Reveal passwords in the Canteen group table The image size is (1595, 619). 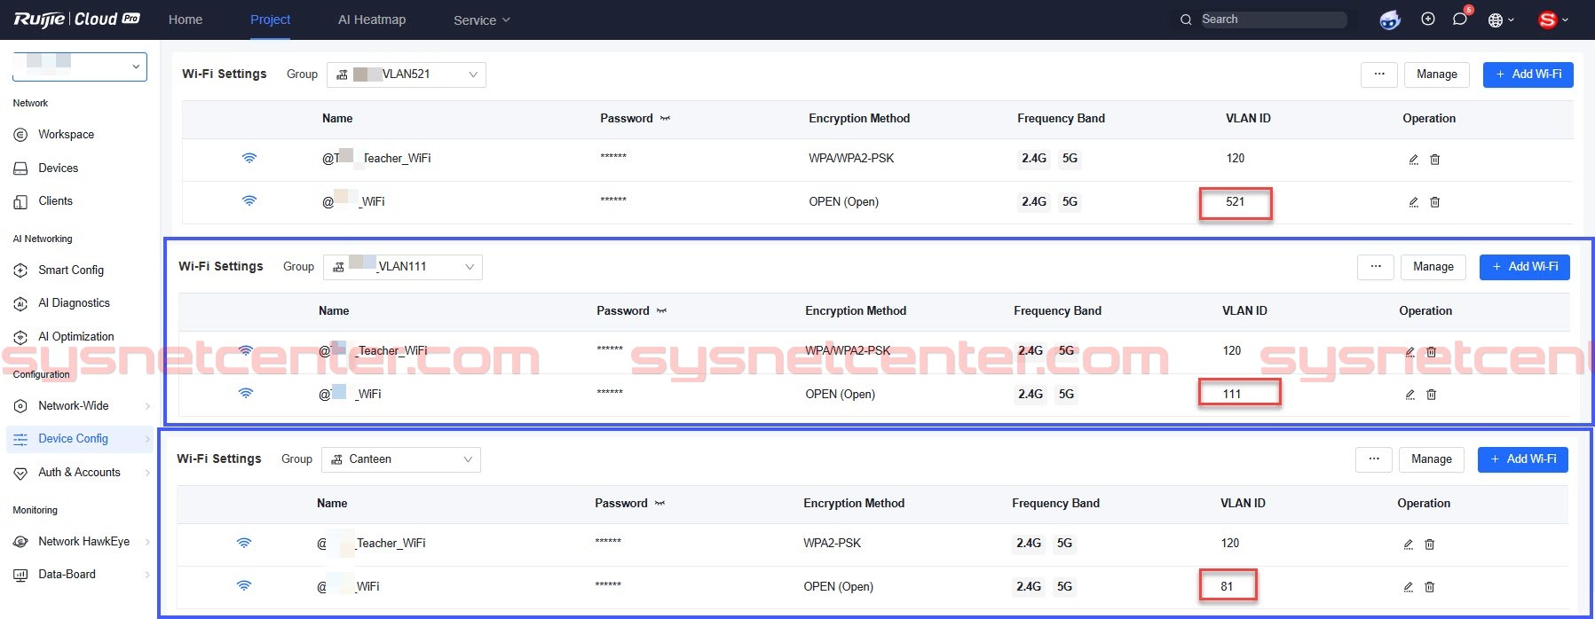pyautogui.click(x=659, y=504)
